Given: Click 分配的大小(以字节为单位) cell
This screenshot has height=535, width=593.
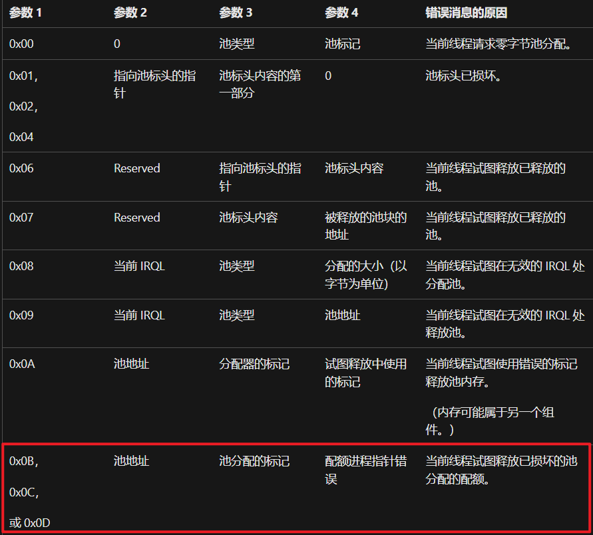Looking at the screenshot, I should pos(365,275).
